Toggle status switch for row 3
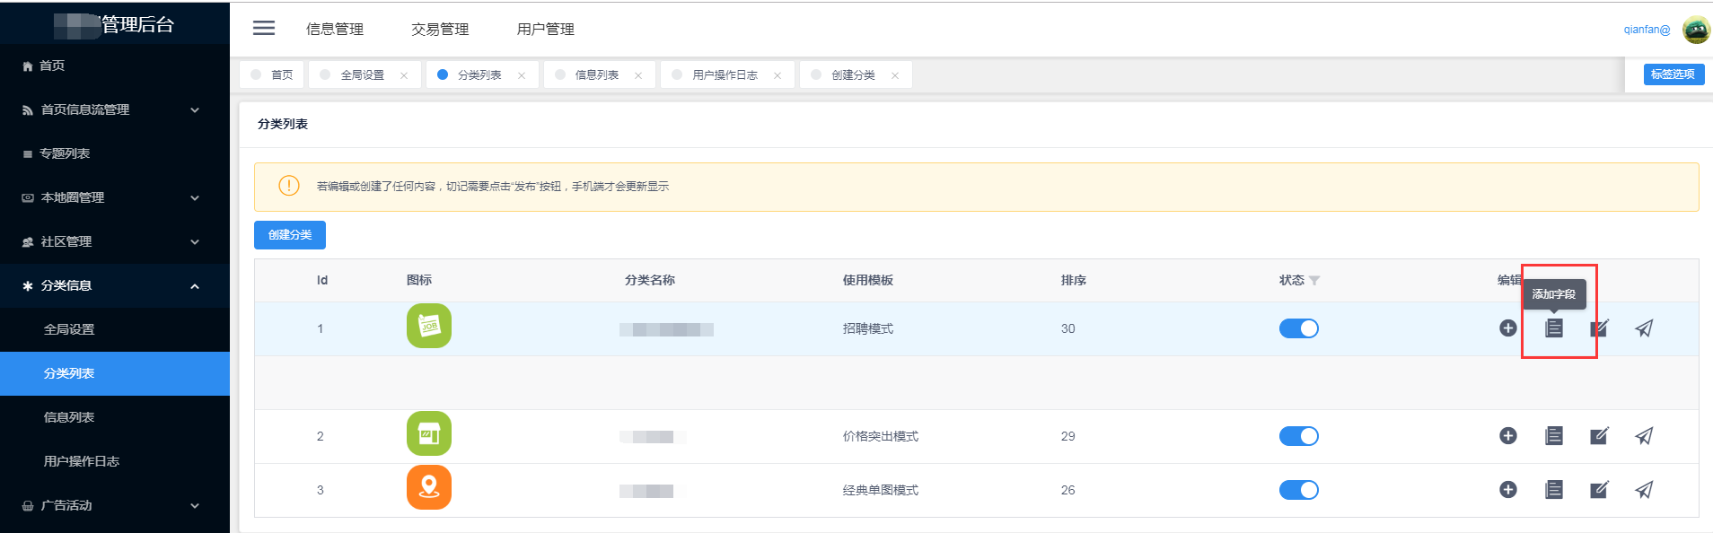The height and width of the screenshot is (533, 1713). coord(1299,490)
